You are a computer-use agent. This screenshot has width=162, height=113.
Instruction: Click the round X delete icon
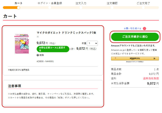click(x=38, y=55)
